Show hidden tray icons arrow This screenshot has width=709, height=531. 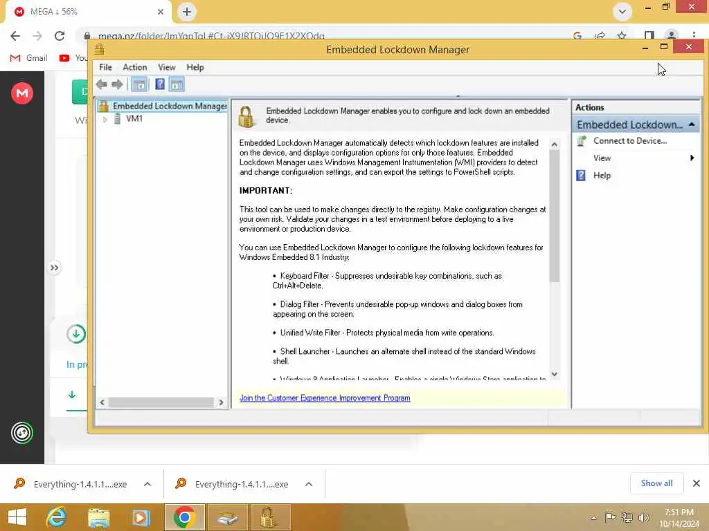pyautogui.click(x=593, y=518)
